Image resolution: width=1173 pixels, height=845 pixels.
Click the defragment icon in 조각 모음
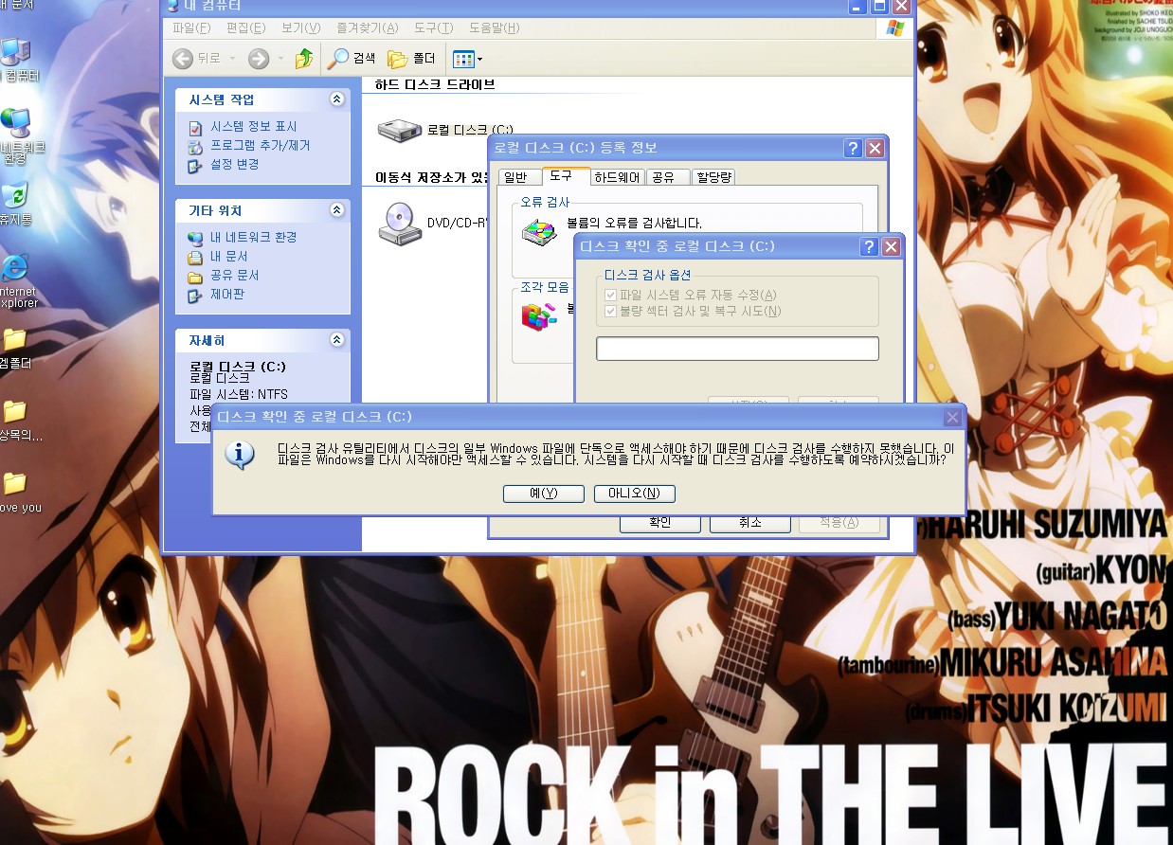540,315
